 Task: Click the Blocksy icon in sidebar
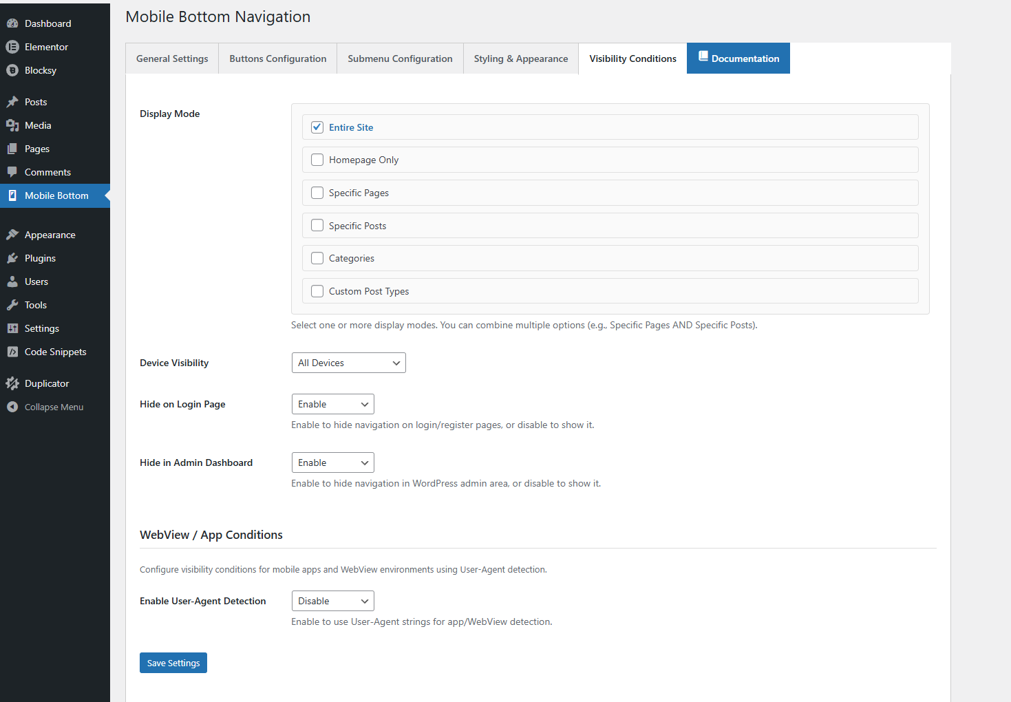click(x=12, y=70)
